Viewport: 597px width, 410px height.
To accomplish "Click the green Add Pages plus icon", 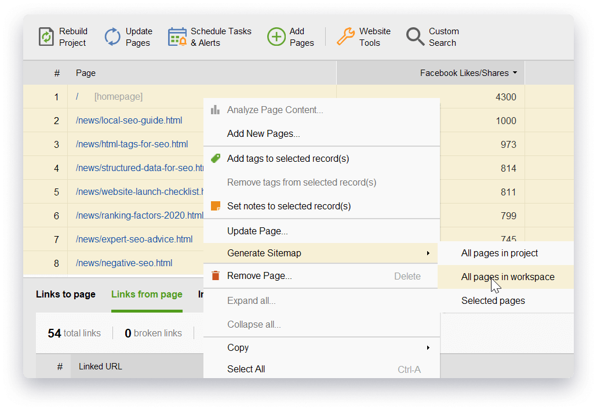I will (x=276, y=37).
